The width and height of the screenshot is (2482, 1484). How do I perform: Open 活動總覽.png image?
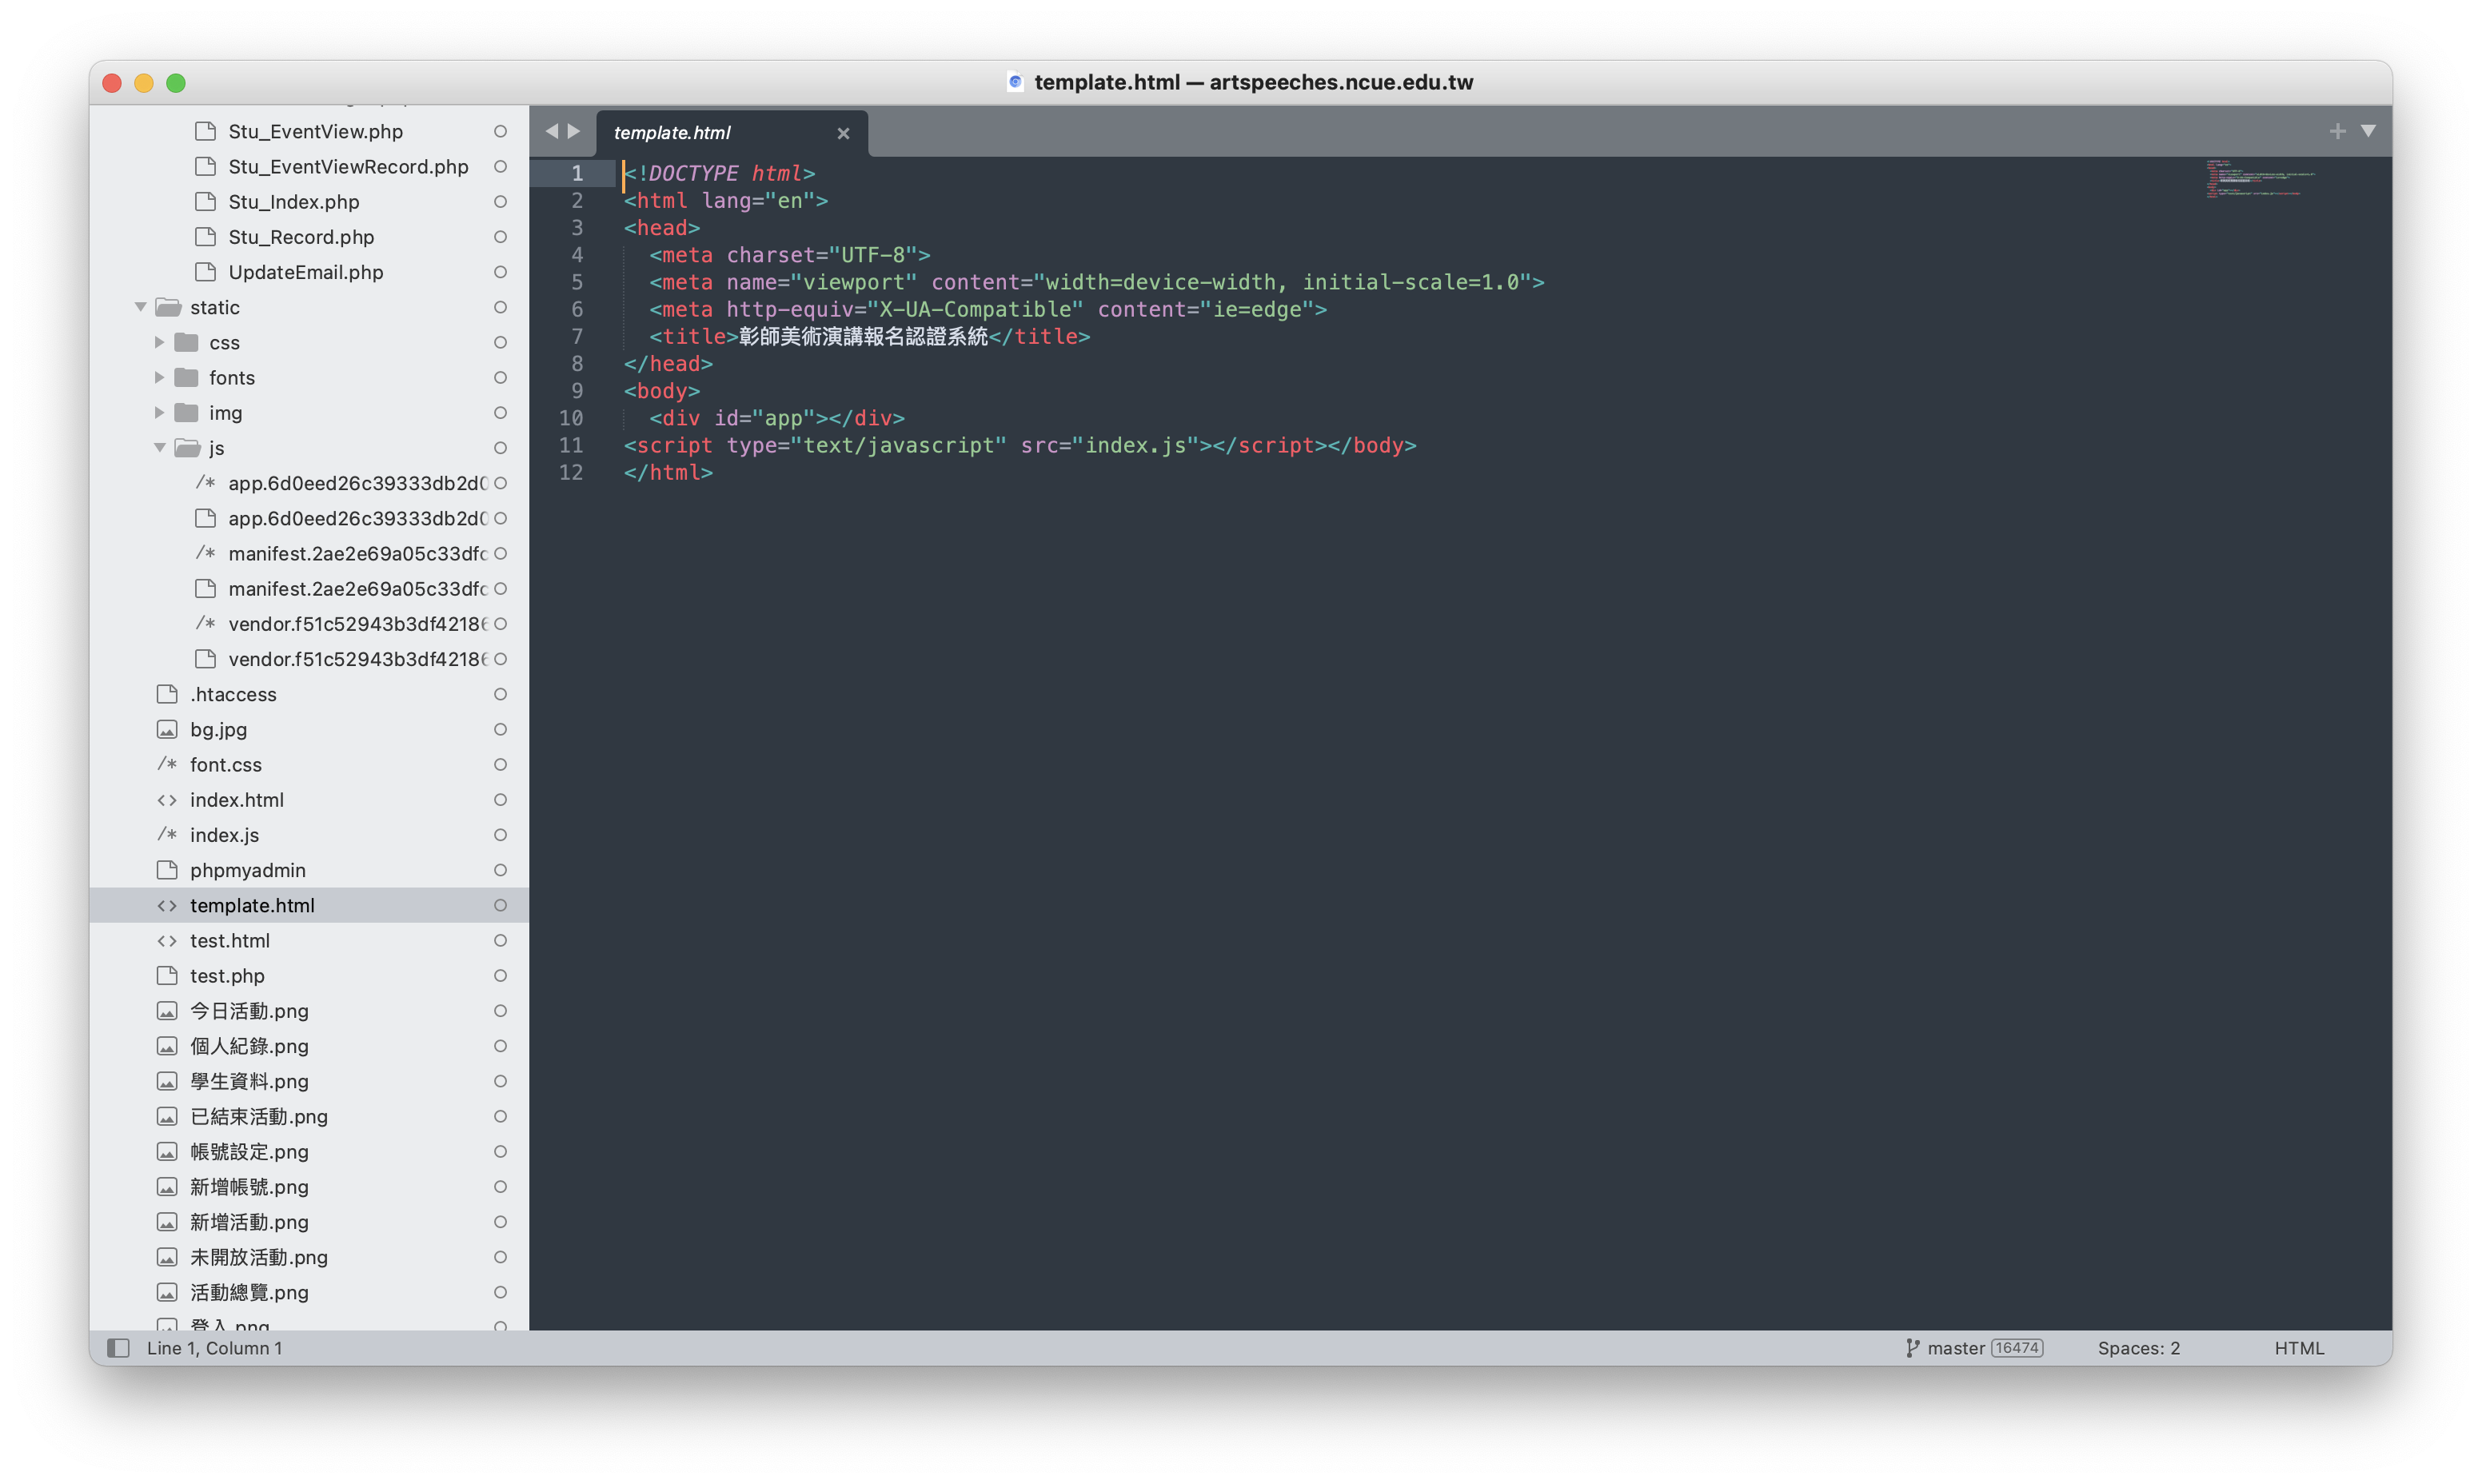pyautogui.click(x=249, y=1292)
